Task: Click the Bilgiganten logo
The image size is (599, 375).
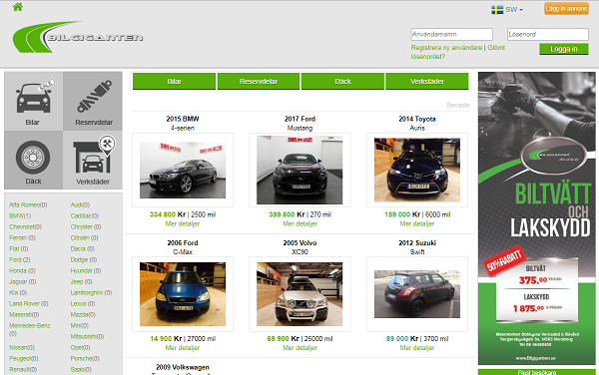Action: coord(78,37)
